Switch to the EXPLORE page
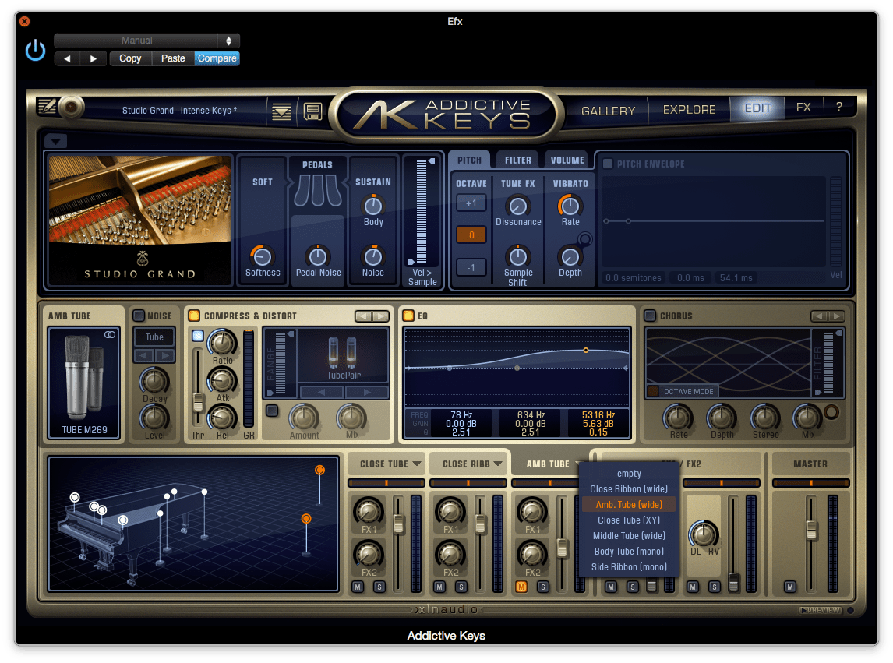This screenshot has height=663, width=893. pyautogui.click(x=689, y=109)
